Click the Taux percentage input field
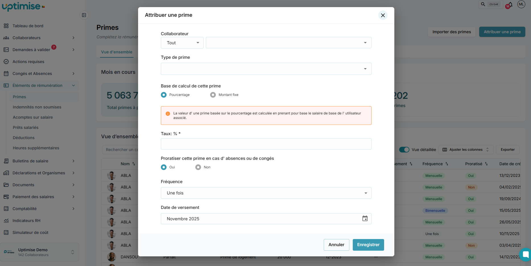The image size is (531, 266). [266, 144]
